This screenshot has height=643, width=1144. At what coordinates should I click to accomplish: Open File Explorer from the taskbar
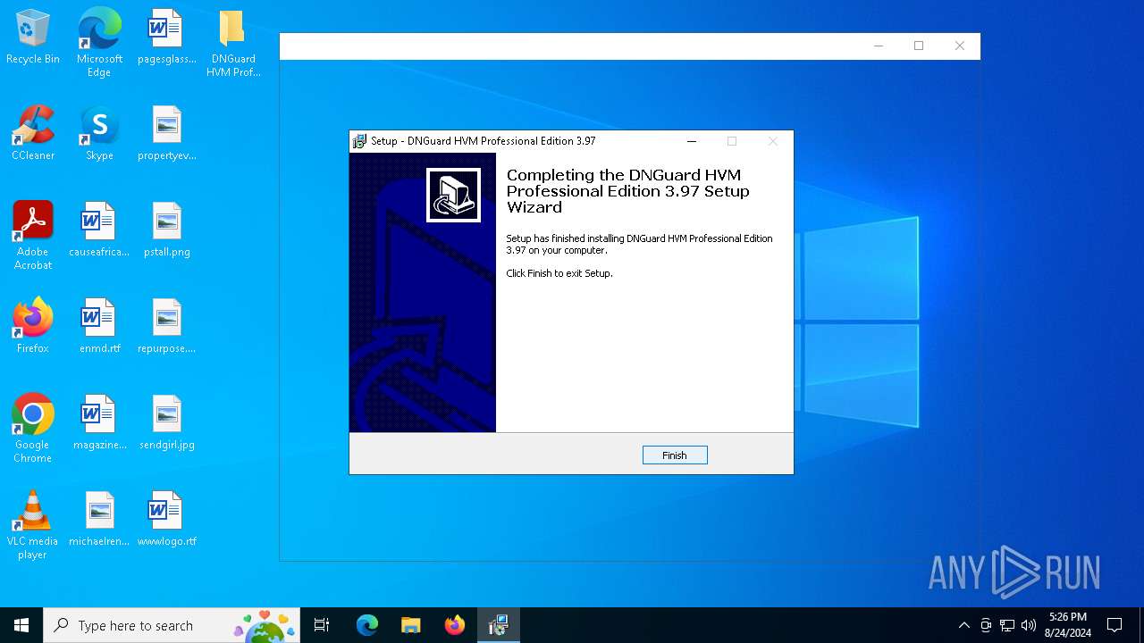tap(410, 625)
